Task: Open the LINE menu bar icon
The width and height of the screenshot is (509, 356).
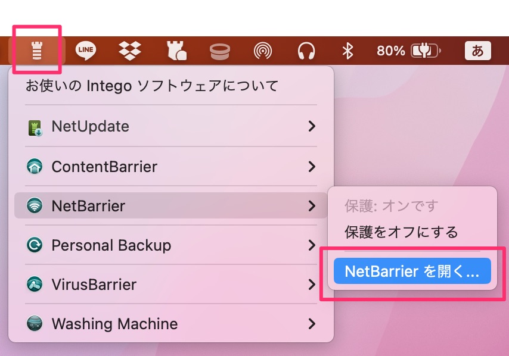Action: pyautogui.click(x=86, y=51)
